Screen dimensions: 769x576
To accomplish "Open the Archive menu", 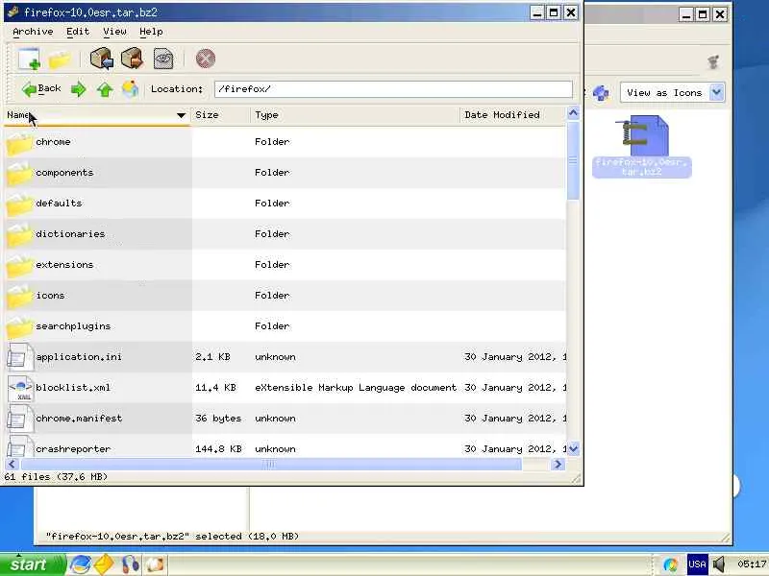I will tap(33, 32).
